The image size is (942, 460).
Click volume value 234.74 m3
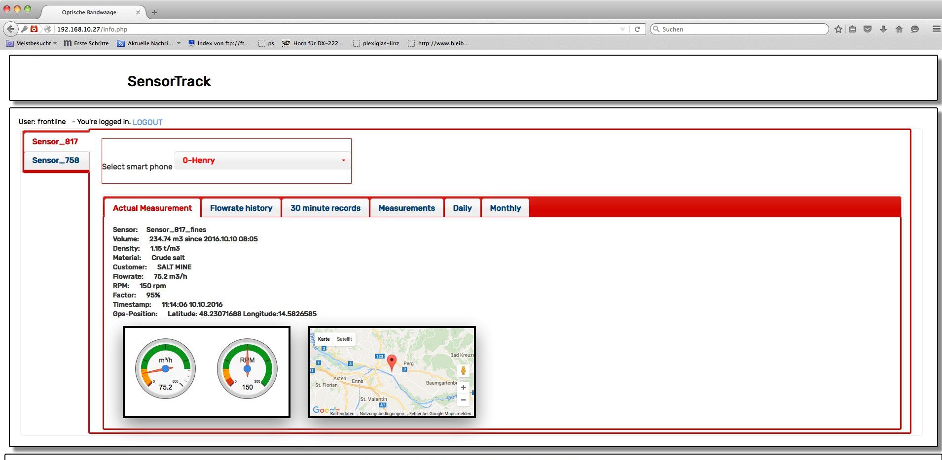[166, 239]
